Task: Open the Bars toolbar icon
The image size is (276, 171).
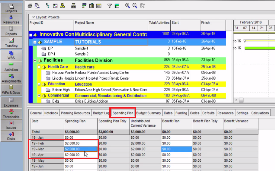Action: point(84,6)
